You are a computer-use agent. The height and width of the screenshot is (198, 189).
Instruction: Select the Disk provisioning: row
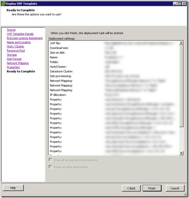[x=114, y=76]
